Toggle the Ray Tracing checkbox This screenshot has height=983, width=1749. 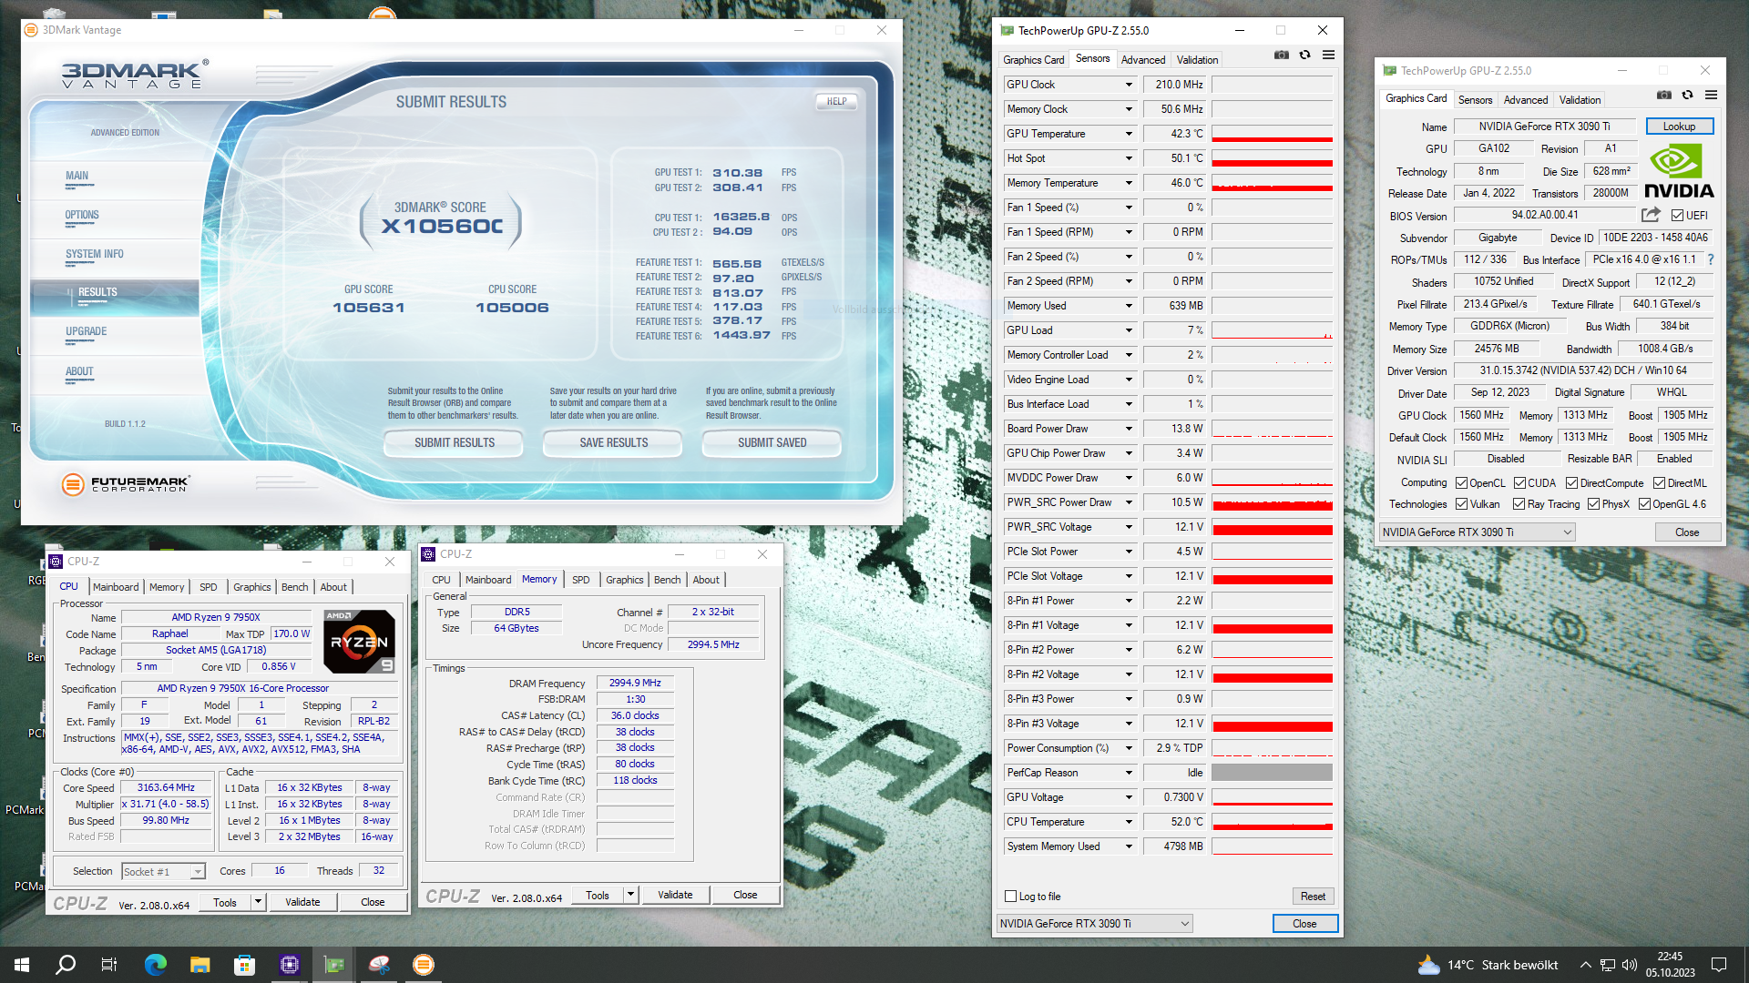(x=1519, y=504)
